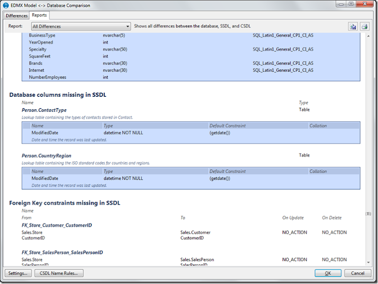Close the Database Comparison window
Image resolution: width=378 pixels, height=284 pixels.
(365, 4)
